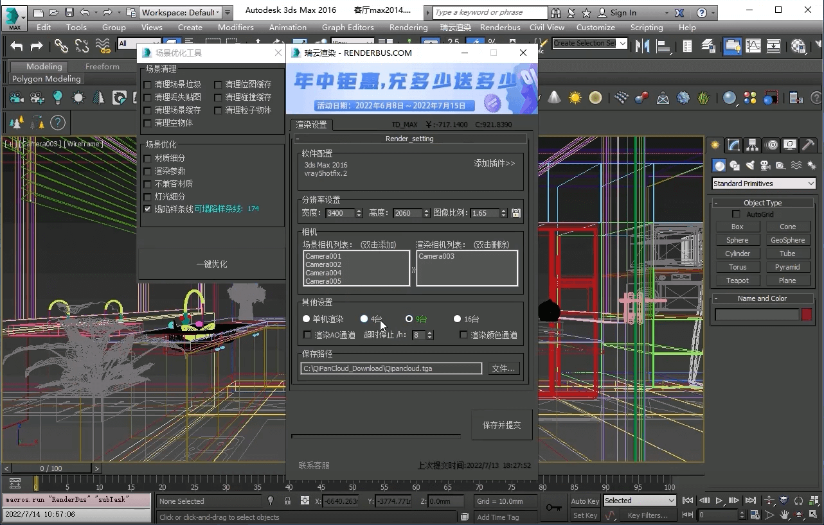
Task: Open the Utilities hammer panel tab
Action: point(809,145)
